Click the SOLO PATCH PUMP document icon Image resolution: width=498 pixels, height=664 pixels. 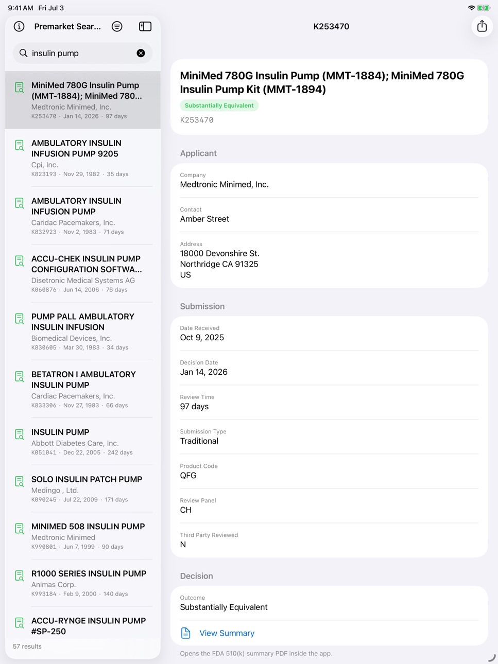click(x=20, y=481)
